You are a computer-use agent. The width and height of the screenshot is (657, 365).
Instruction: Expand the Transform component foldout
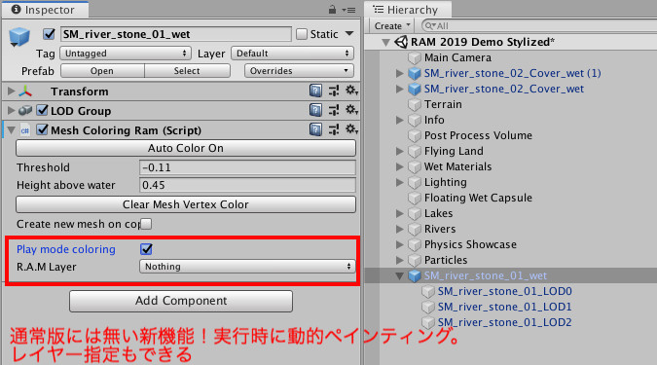tap(11, 91)
